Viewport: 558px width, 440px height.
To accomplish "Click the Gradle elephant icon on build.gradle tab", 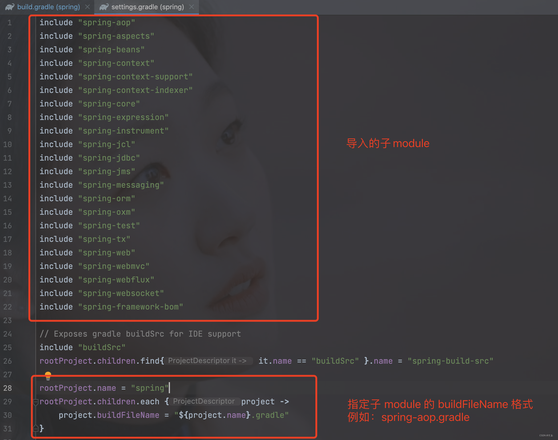I will 9,7.
